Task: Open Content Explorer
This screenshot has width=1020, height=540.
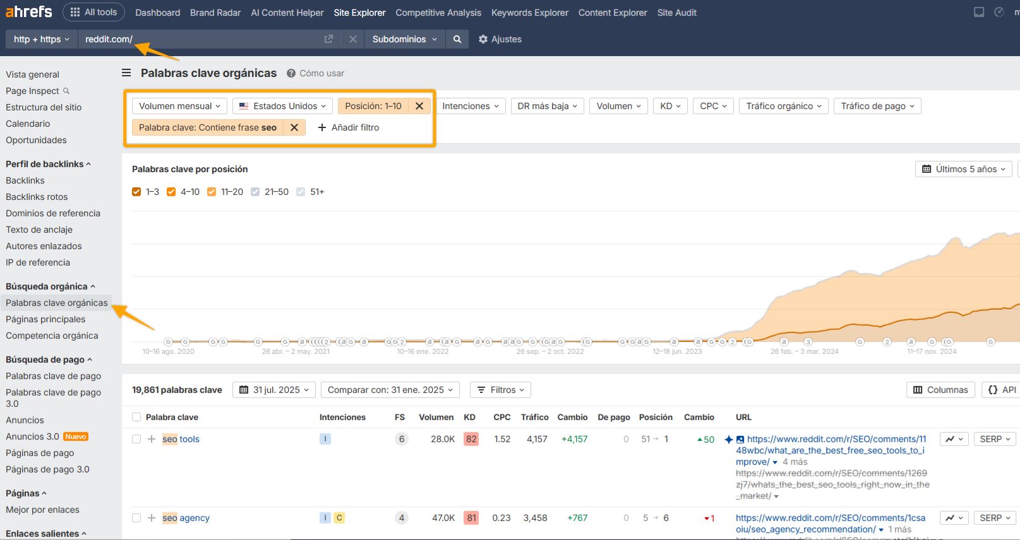Action: click(613, 13)
